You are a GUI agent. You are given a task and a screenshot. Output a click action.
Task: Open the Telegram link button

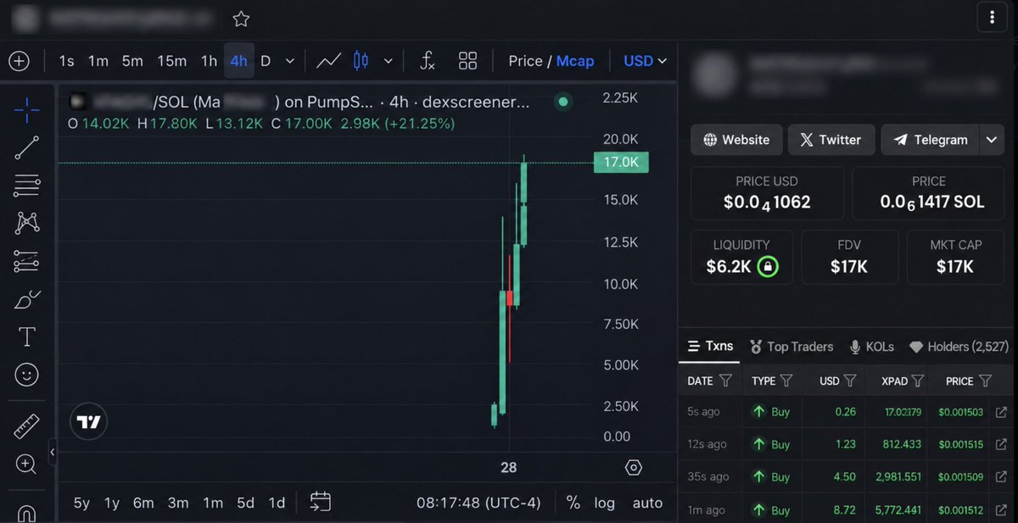point(931,140)
